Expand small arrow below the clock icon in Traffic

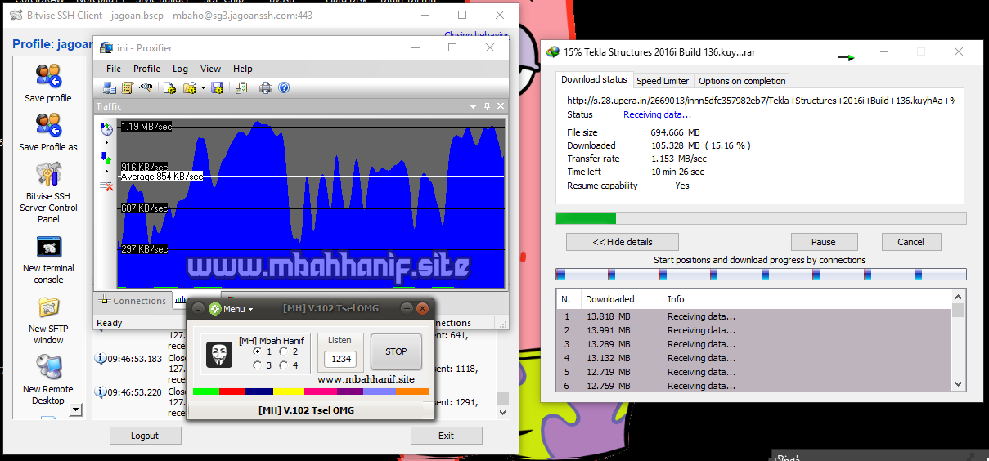106,142
